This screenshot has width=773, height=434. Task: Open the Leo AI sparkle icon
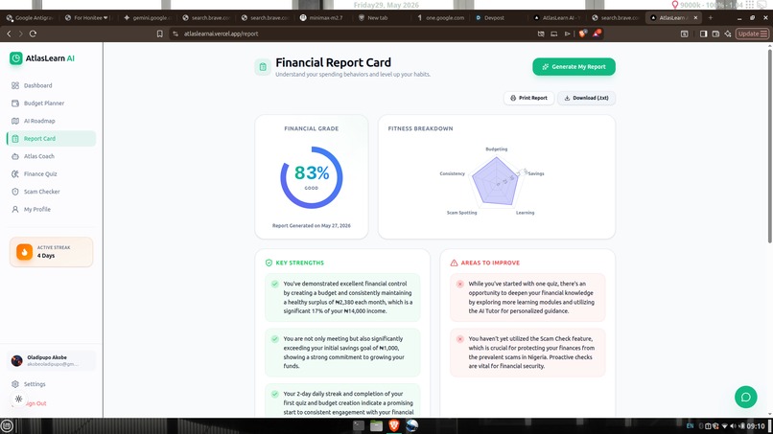[728, 34]
